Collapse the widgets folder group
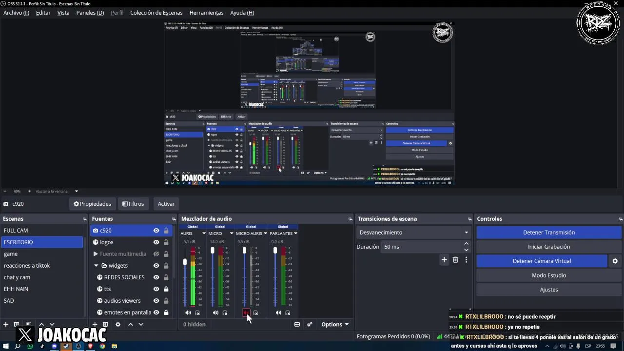The height and width of the screenshot is (351, 624). click(x=96, y=266)
